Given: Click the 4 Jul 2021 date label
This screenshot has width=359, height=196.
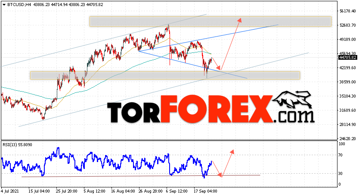Looking at the screenshot, I should (x=10, y=191).
